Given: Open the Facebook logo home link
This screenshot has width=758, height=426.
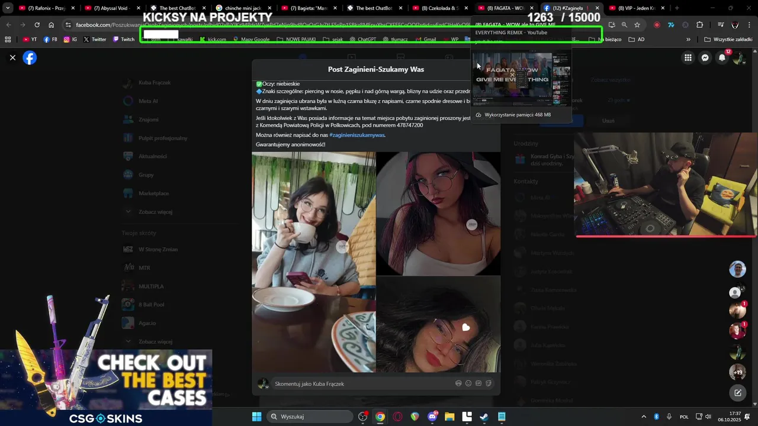Looking at the screenshot, I should [30, 57].
